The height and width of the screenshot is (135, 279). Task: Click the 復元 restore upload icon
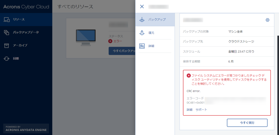tap(142, 33)
